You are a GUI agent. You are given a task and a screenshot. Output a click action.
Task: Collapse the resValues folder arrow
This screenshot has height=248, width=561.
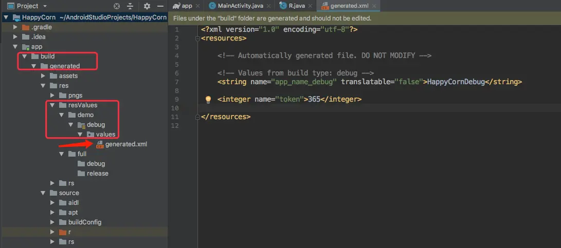point(52,105)
